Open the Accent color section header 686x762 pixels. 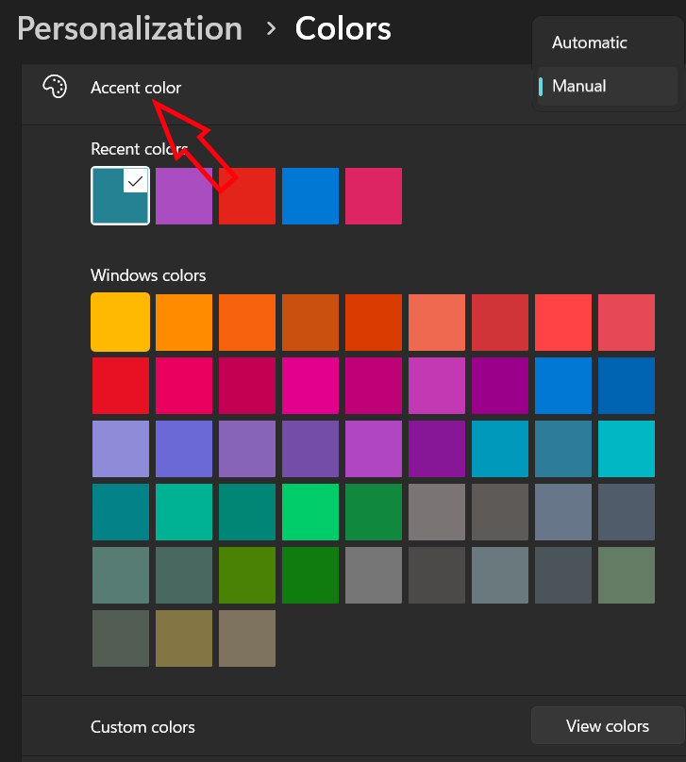coord(136,87)
